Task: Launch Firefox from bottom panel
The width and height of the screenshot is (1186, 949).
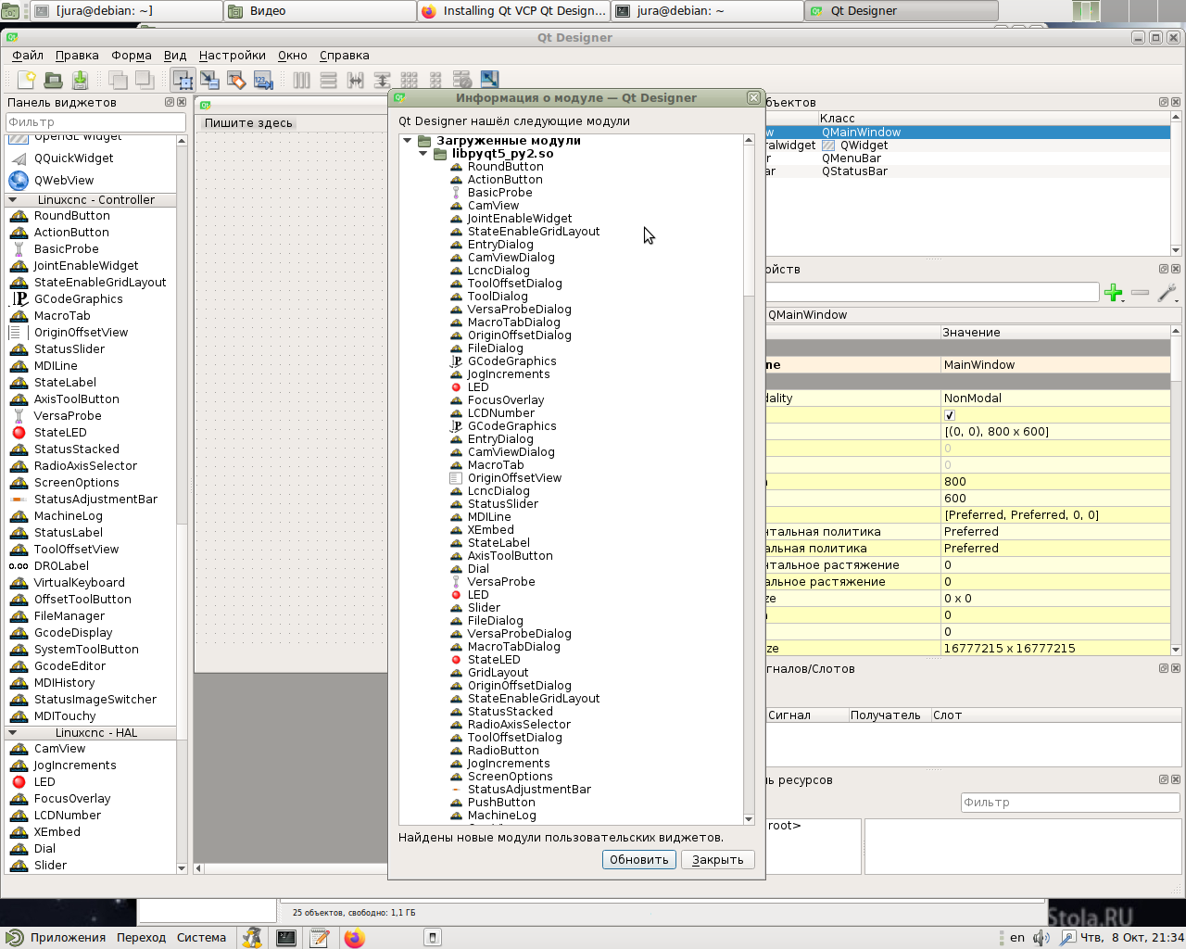Action: click(x=355, y=938)
